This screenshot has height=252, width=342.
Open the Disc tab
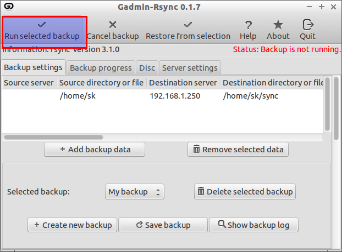[147, 68]
